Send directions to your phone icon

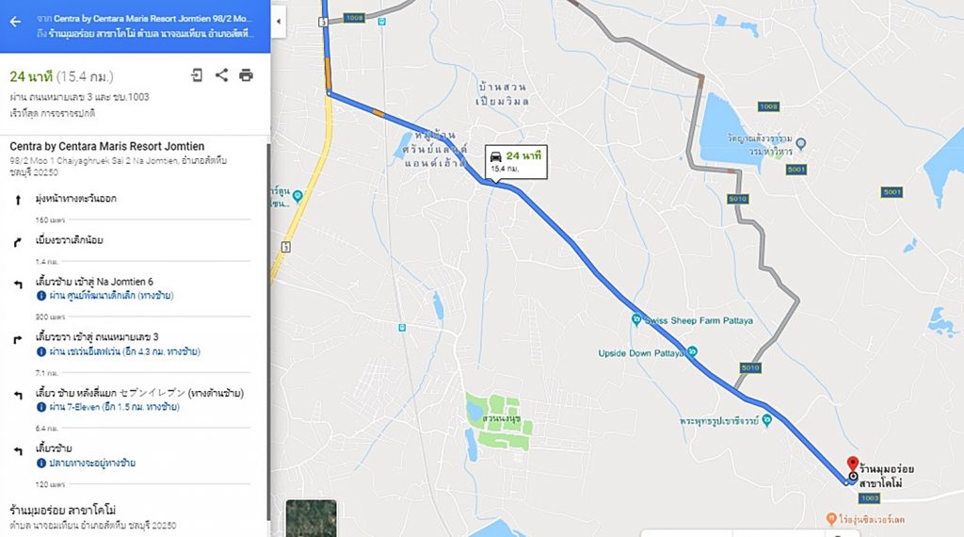click(197, 75)
